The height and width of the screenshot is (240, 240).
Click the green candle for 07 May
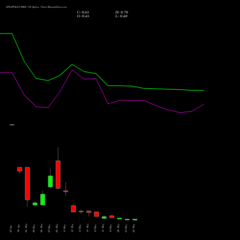(x=50, y=181)
